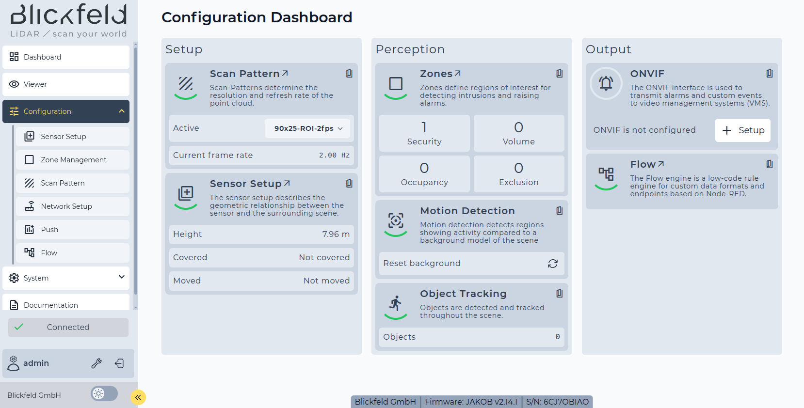Open the Flow link in Output
Screen dimensions: 804x408
tap(647, 165)
